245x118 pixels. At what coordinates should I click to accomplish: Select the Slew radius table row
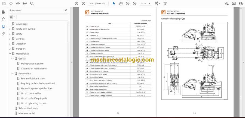point(118,36)
